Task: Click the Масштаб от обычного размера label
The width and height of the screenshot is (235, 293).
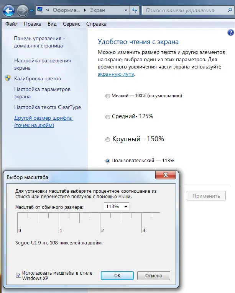Action: (x=49, y=207)
